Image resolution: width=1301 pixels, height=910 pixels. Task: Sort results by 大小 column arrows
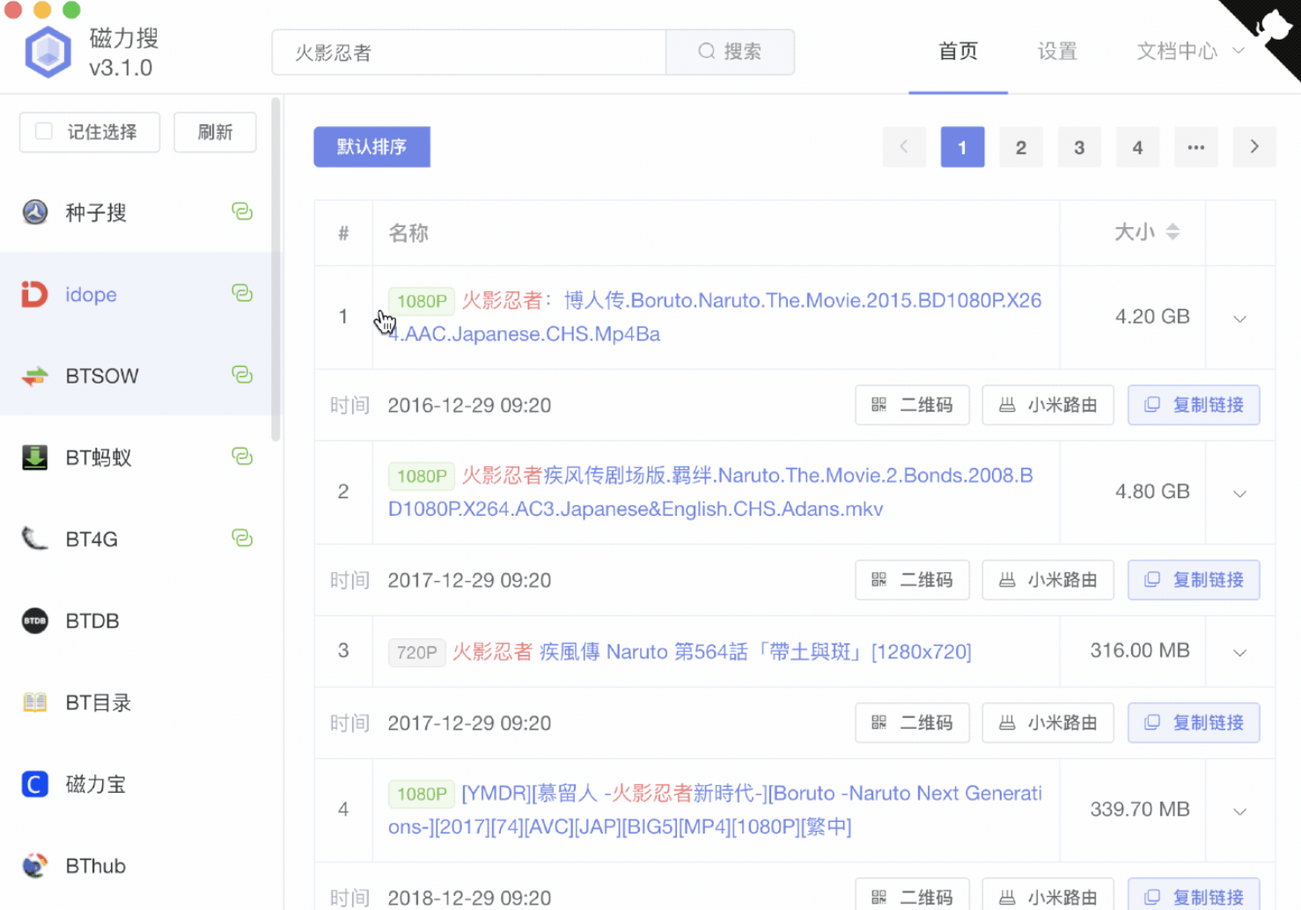coord(1172,231)
